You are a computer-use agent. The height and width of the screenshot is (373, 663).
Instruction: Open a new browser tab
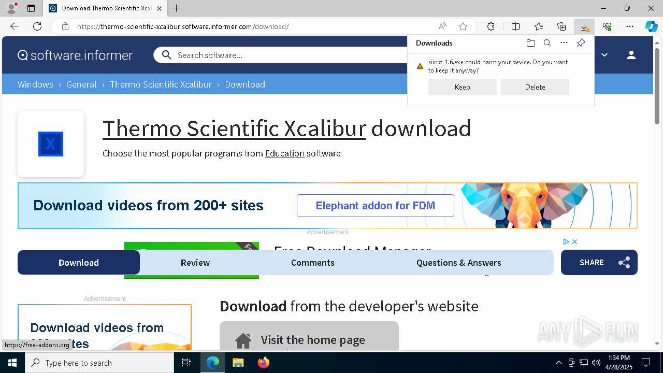point(176,8)
